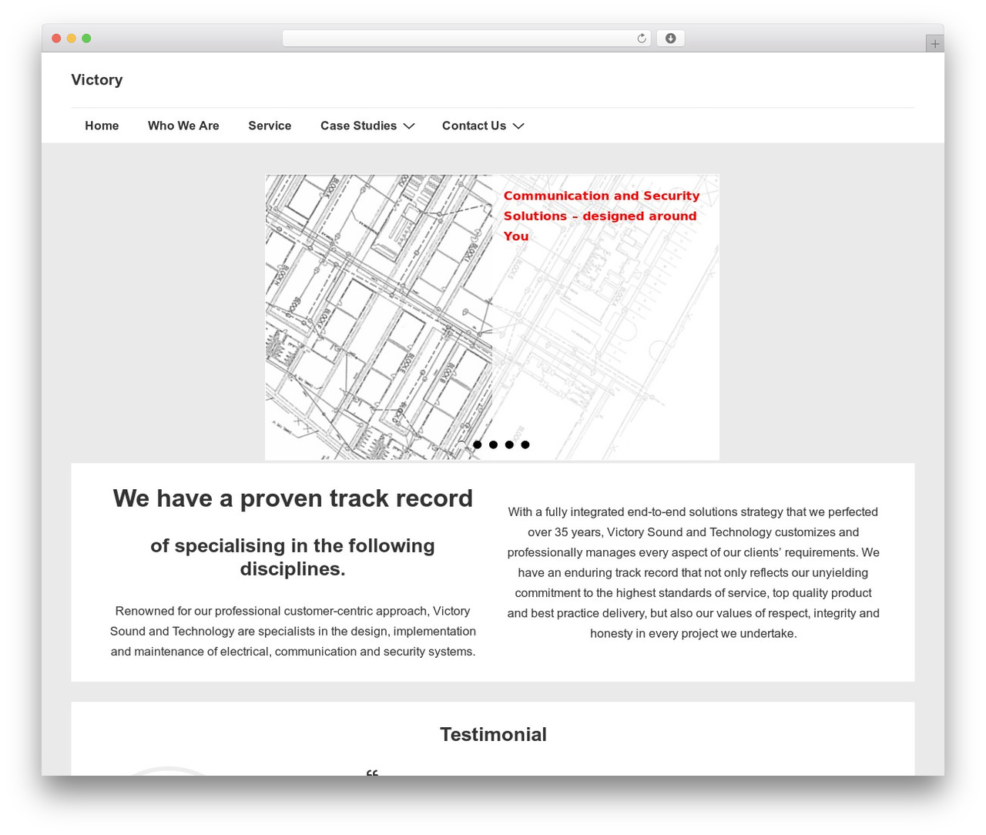Click the blueprint slideshow image

click(492, 317)
